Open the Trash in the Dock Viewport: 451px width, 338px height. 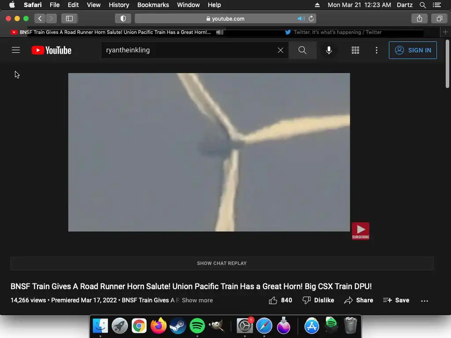coord(350,325)
